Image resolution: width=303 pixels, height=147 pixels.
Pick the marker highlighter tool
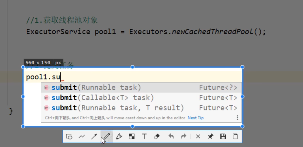pyautogui.click(x=119, y=136)
